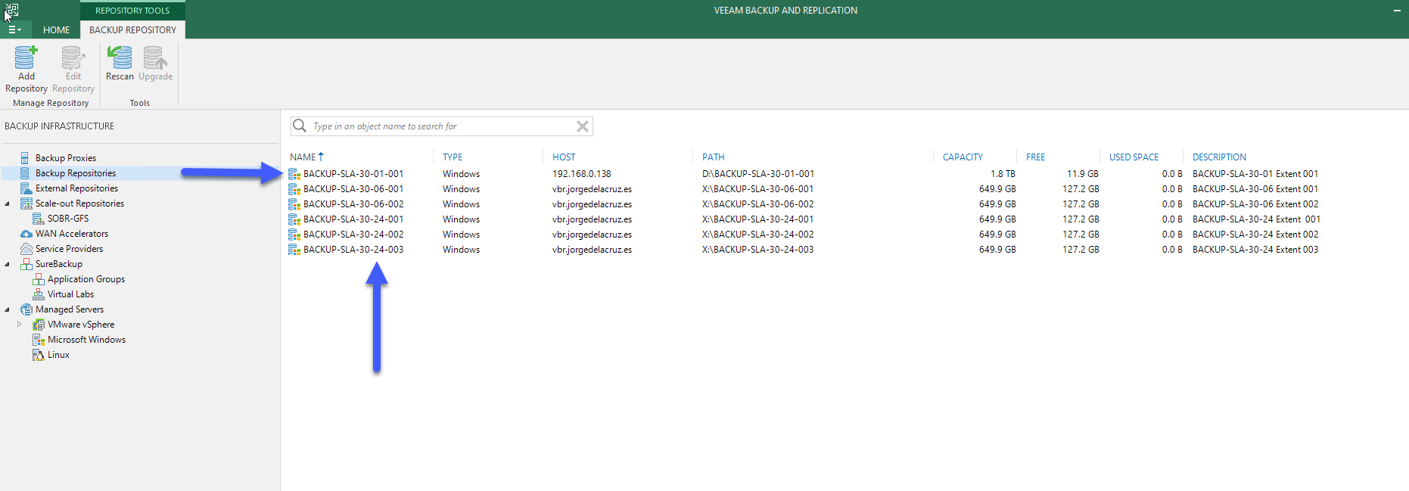Minimize the Veeam window
Screen dimensions: 1409x491
[x=1397, y=11]
